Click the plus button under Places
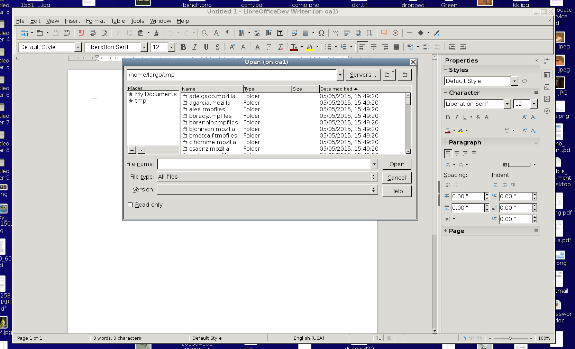The width and height of the screenshot is (575, 349). click(x=132, y=150)
